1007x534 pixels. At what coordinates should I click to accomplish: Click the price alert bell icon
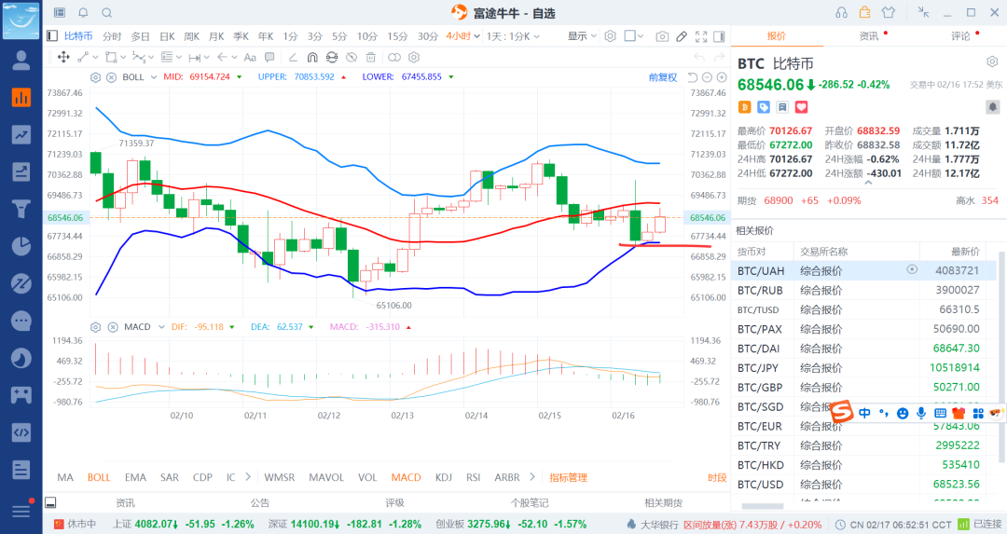tap(83, 13)
